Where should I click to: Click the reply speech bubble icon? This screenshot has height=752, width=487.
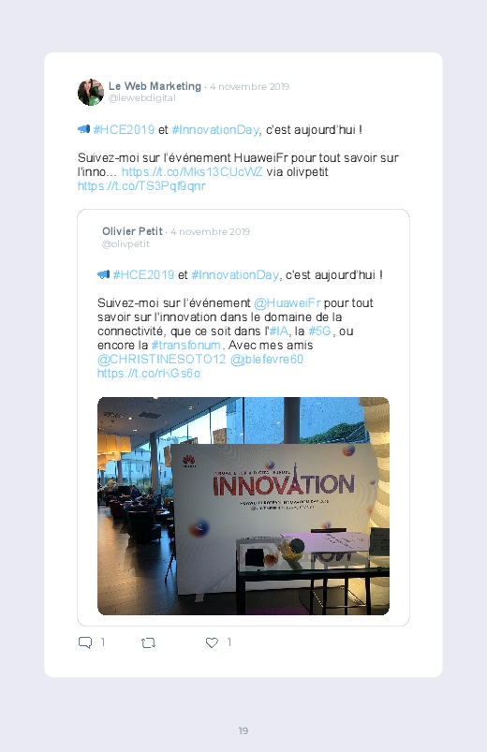(85, 642)
